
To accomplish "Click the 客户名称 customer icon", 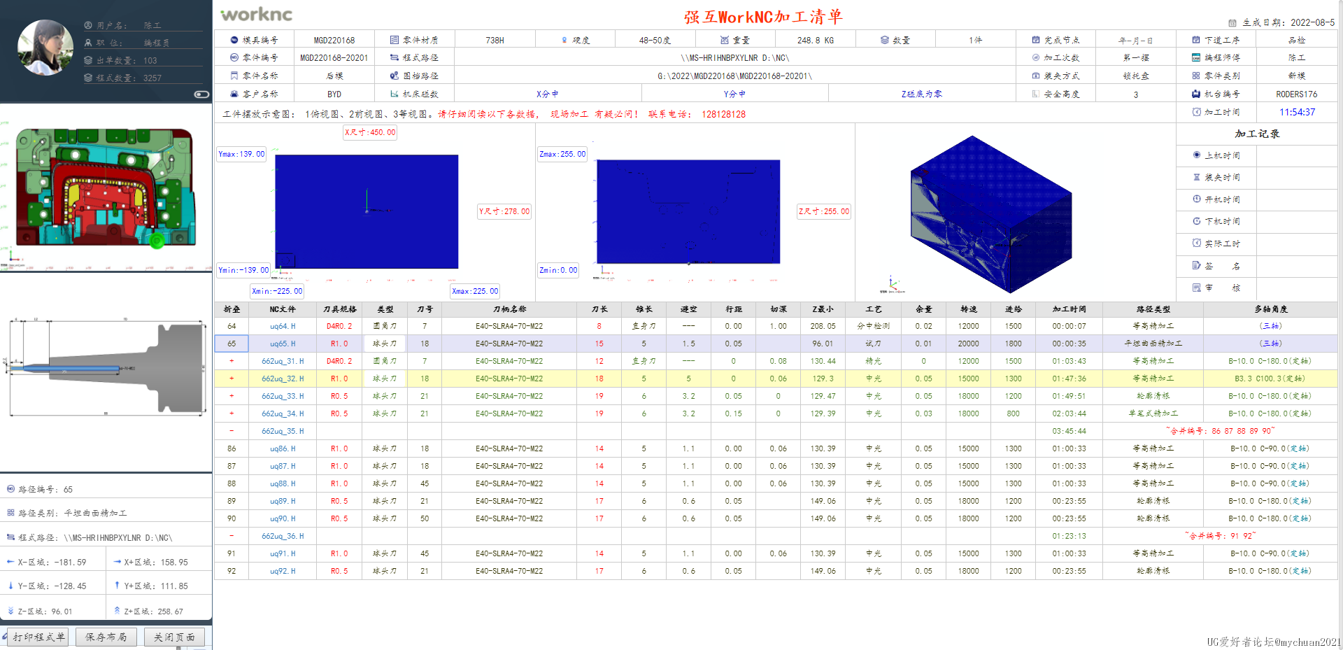I will pos(234,94).
